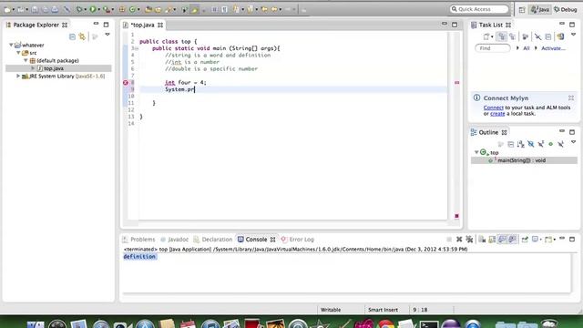This screenshot has height=328, width=583.
Task: Switch to the Java perspective
Action: [x=540, y=10]
